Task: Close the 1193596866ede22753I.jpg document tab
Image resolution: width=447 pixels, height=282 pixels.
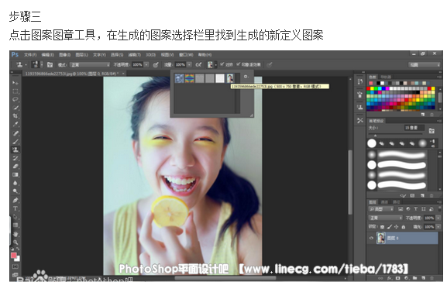Action: [x=123, y=74]
